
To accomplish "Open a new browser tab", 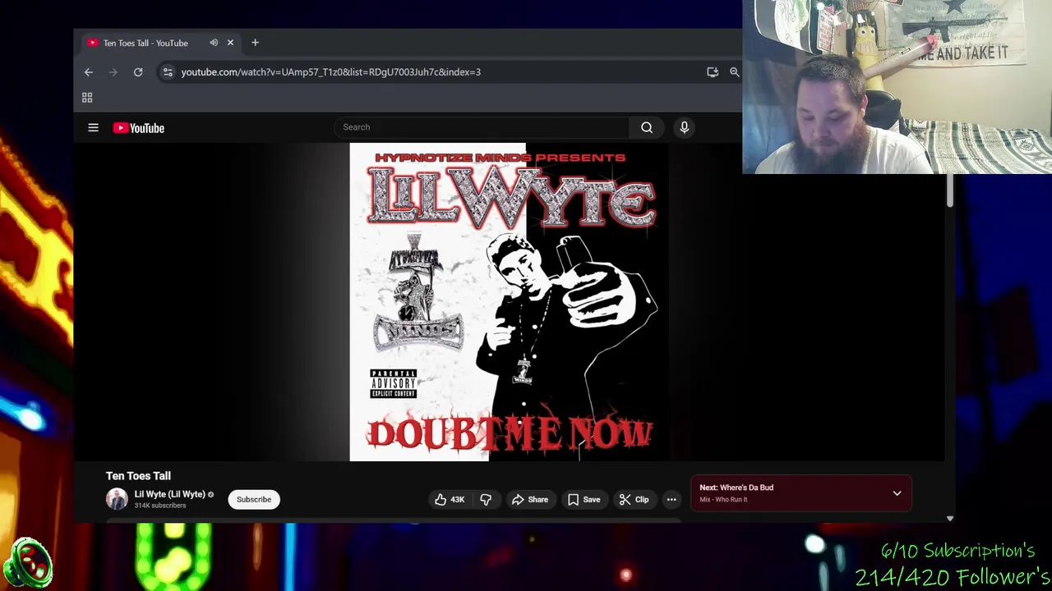I will [255, 43].
